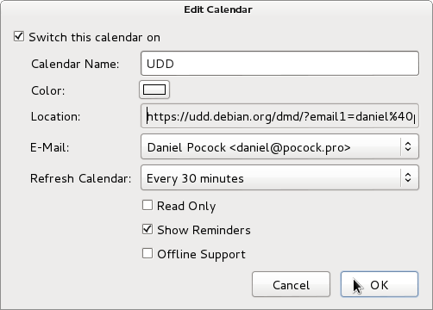Click the Refresh Calendar: label text
Image resolution: width=433 pixels, height=310 pixels.
point(81,178)
